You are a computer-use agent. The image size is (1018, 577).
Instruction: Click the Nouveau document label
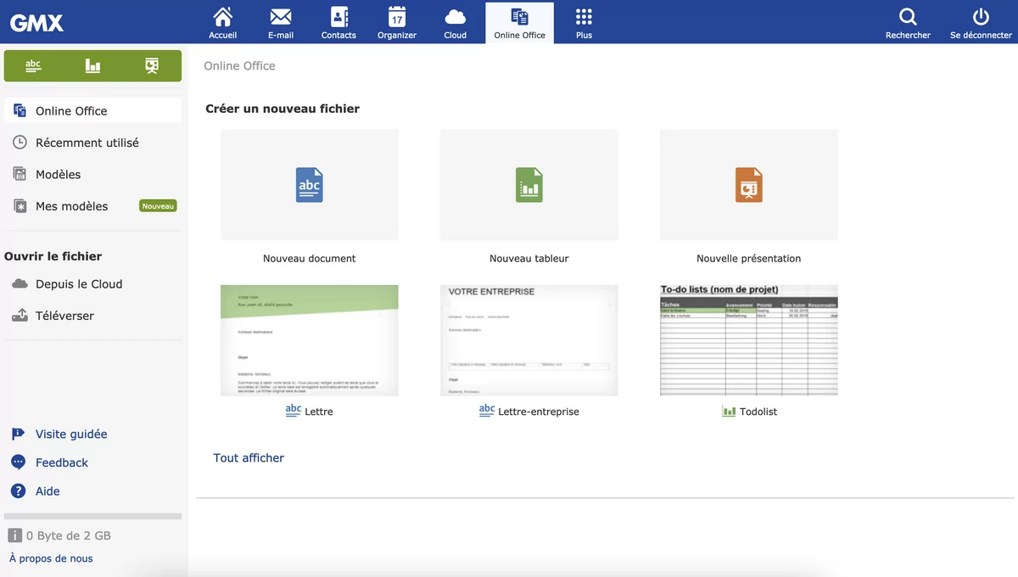[310, 259]
